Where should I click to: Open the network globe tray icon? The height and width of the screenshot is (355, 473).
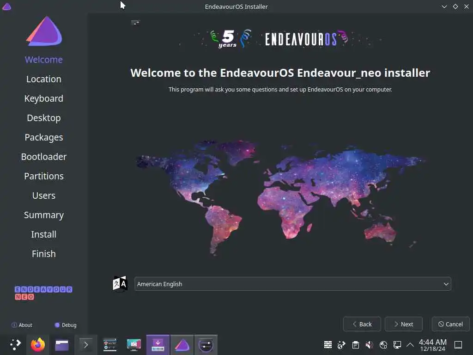pyautogui.click(x=383, y=345)
